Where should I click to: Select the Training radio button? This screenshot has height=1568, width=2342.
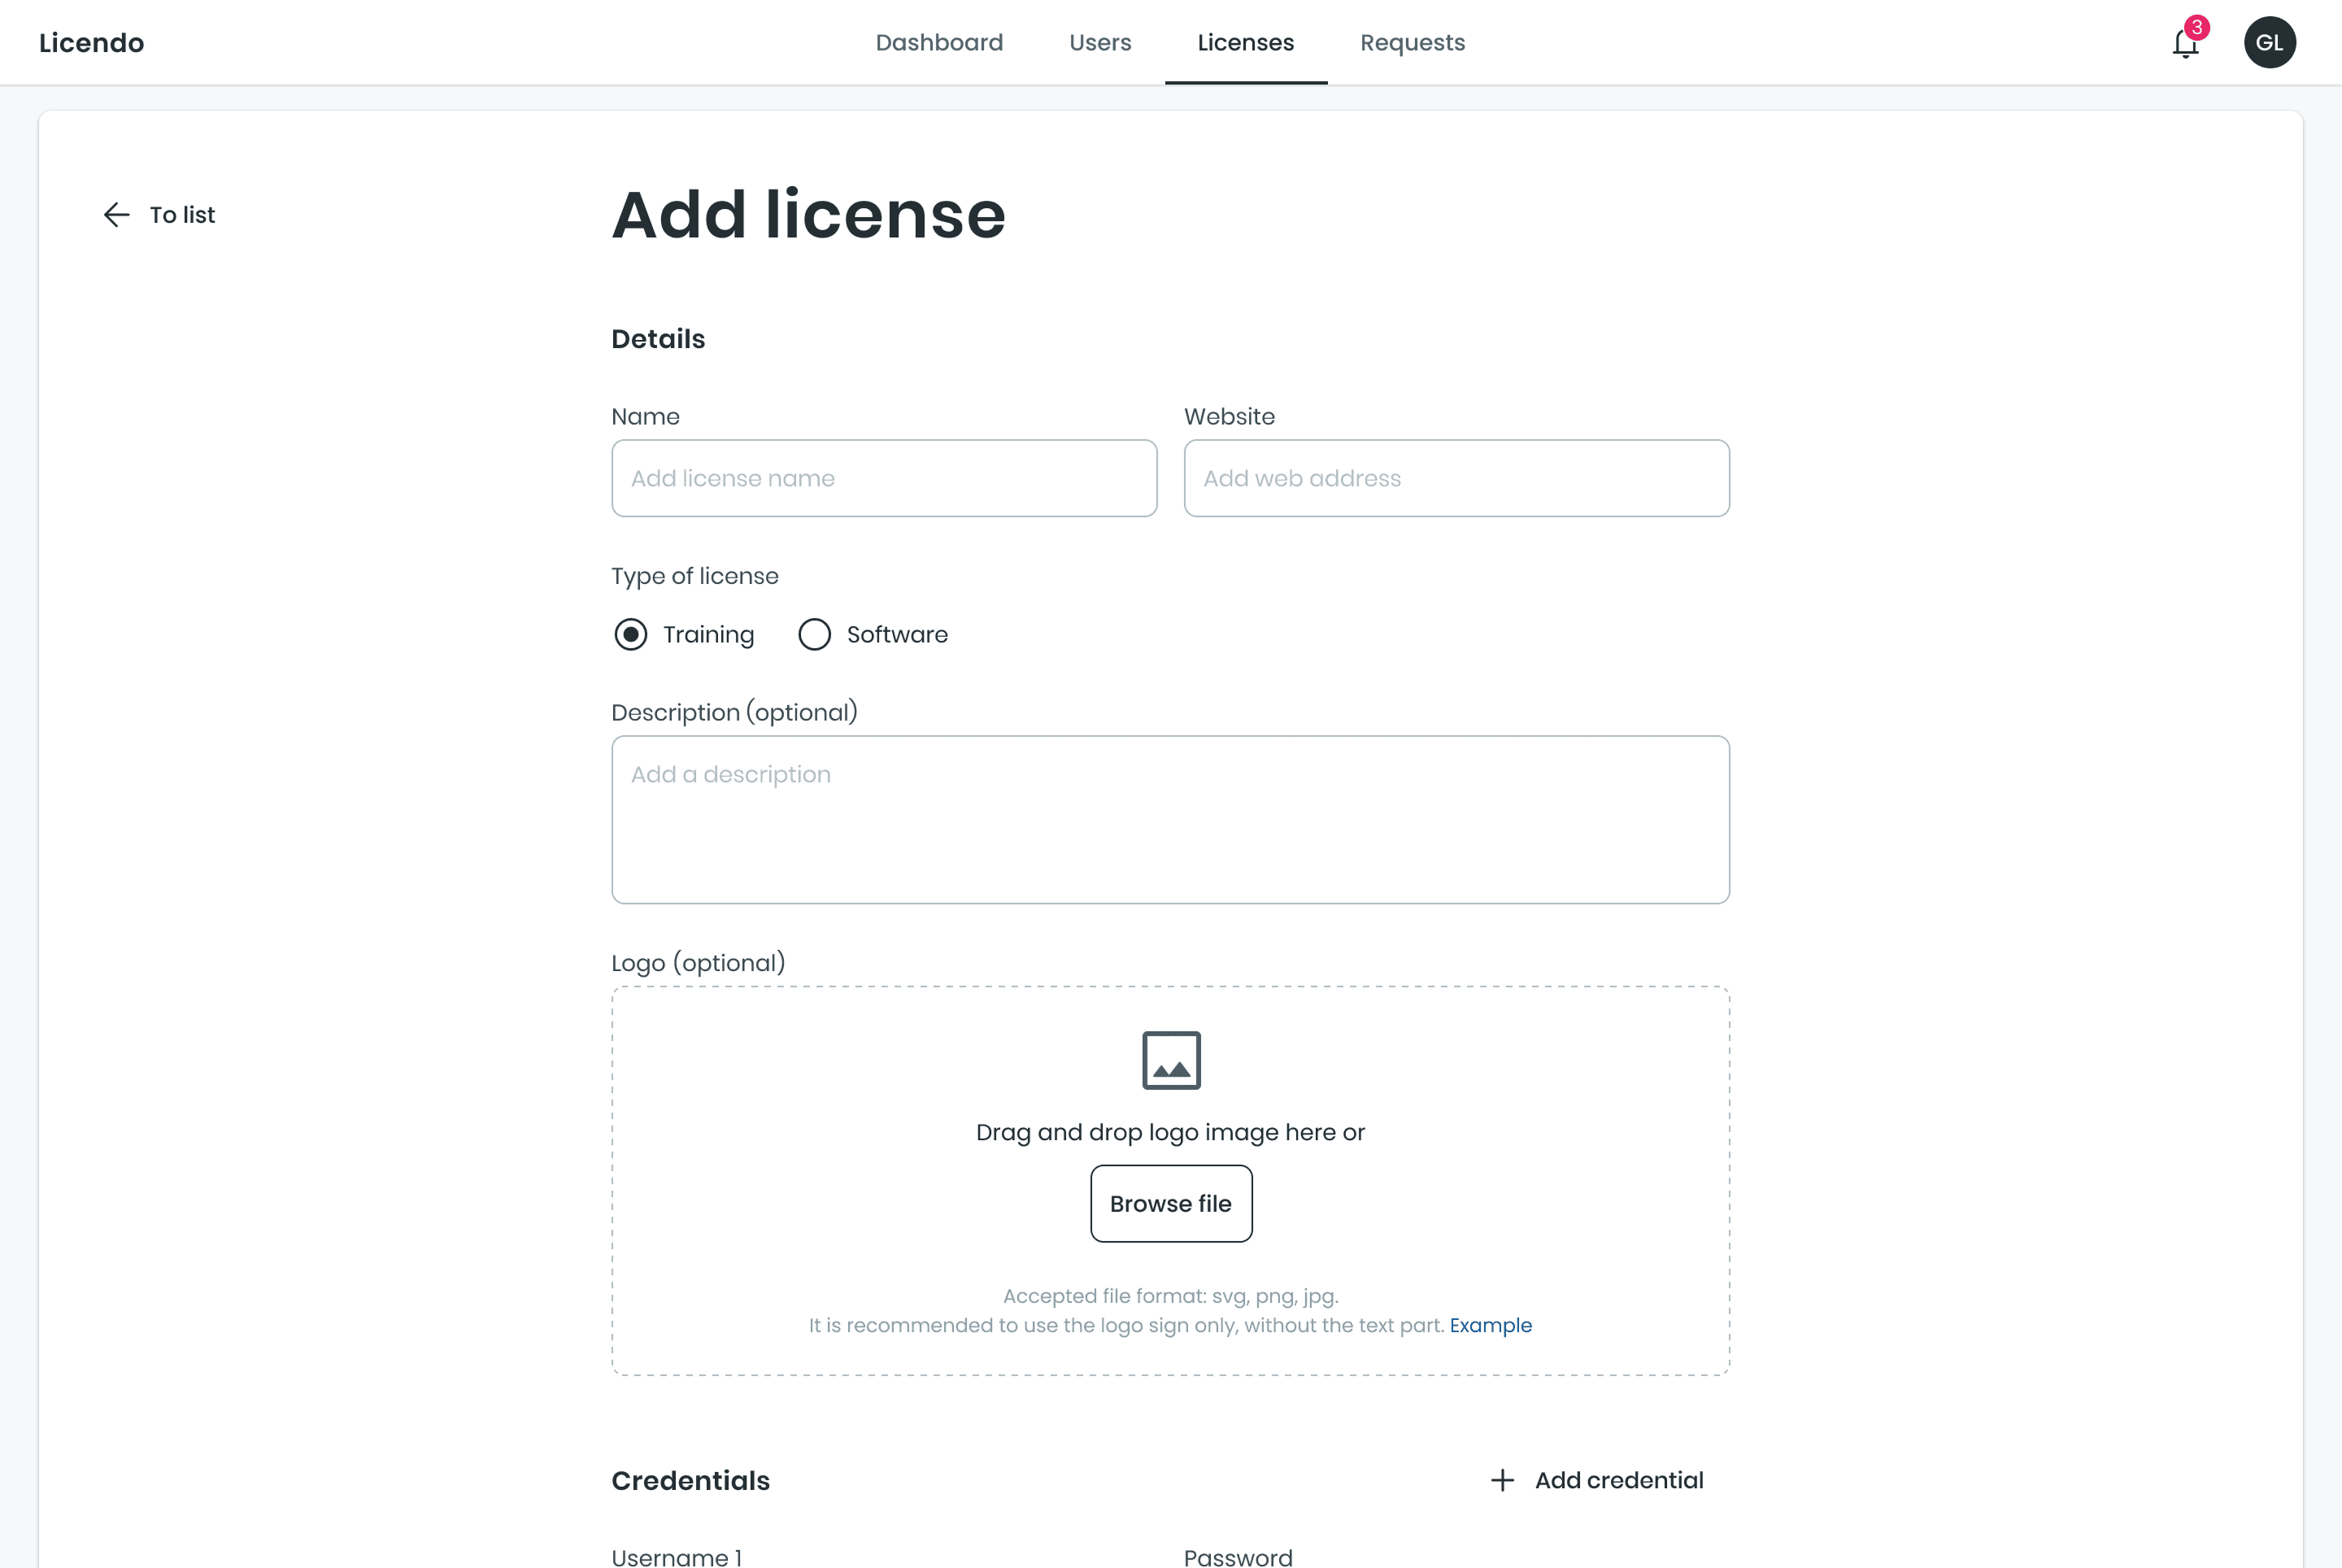[x=631, y=634]
